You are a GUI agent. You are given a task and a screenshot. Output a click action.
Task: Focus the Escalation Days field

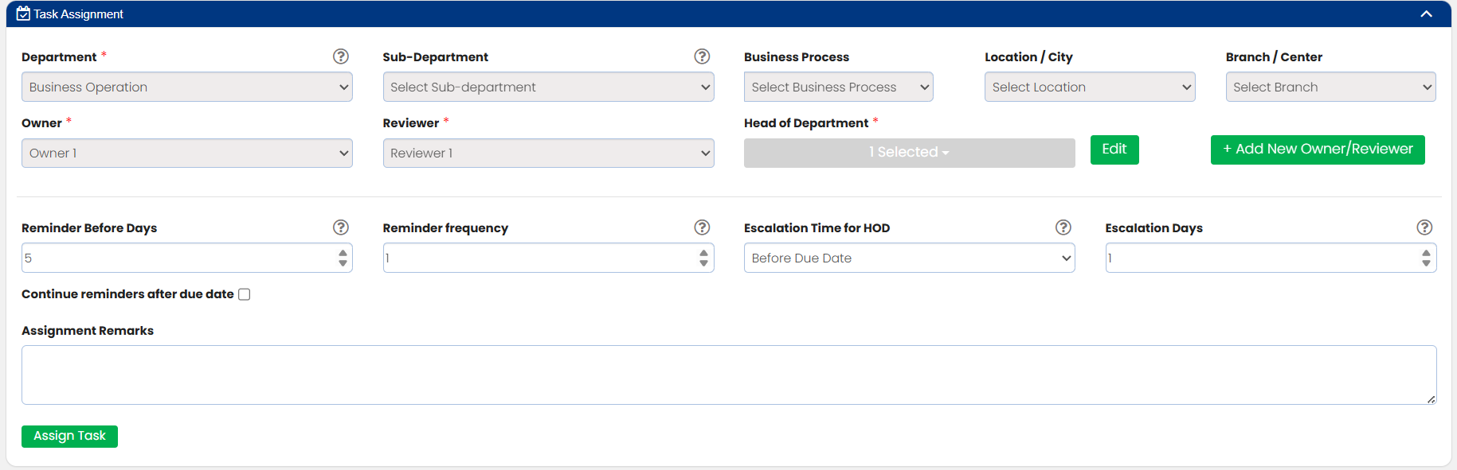coord(1271,258)
